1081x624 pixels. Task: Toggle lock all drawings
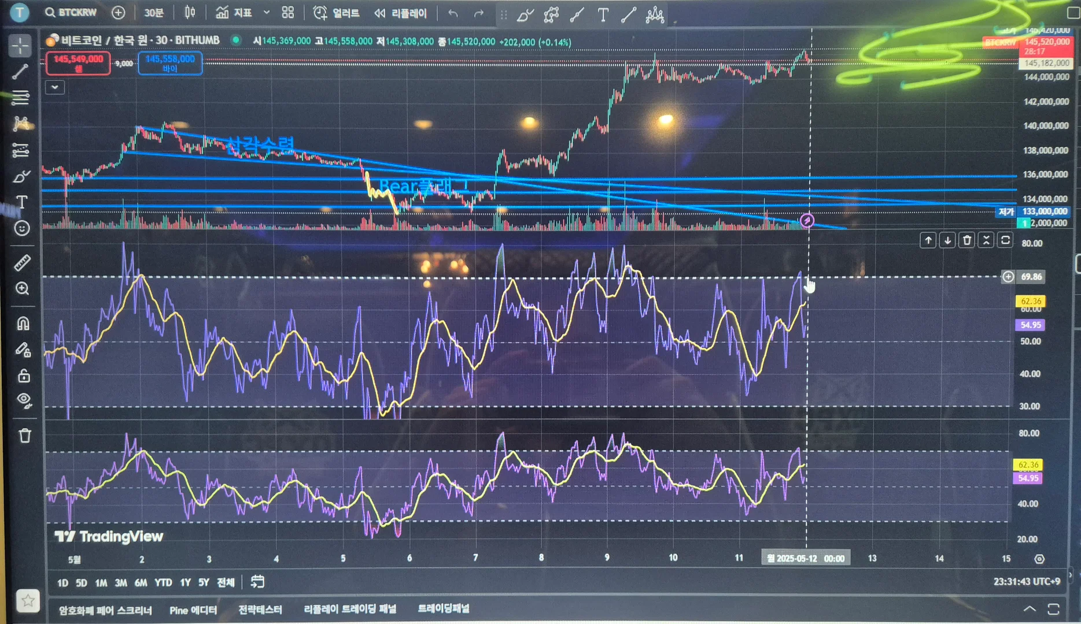tap(23, 376)
